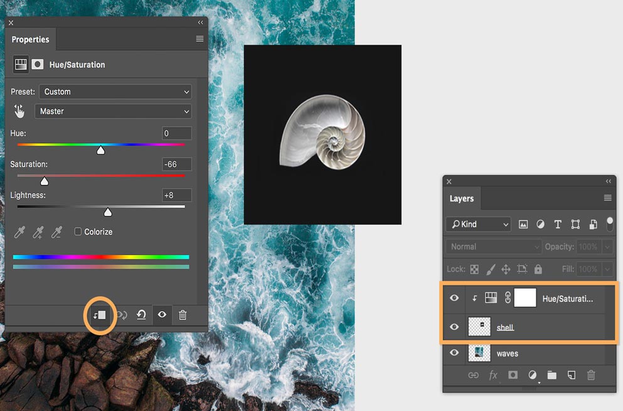Click the Hue value field
Image resolution: width=623 pixels, height=411 pixels.
tap(177, 133)
